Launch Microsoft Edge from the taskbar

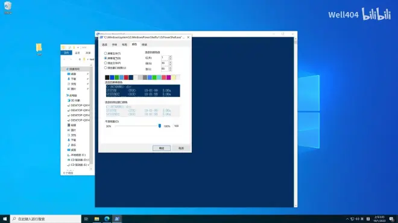pos(107,219)
